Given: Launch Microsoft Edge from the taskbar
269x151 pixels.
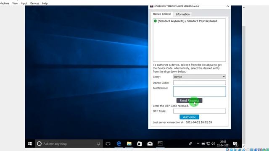Looking at the screenshot, I should click(x=119, y=143).
